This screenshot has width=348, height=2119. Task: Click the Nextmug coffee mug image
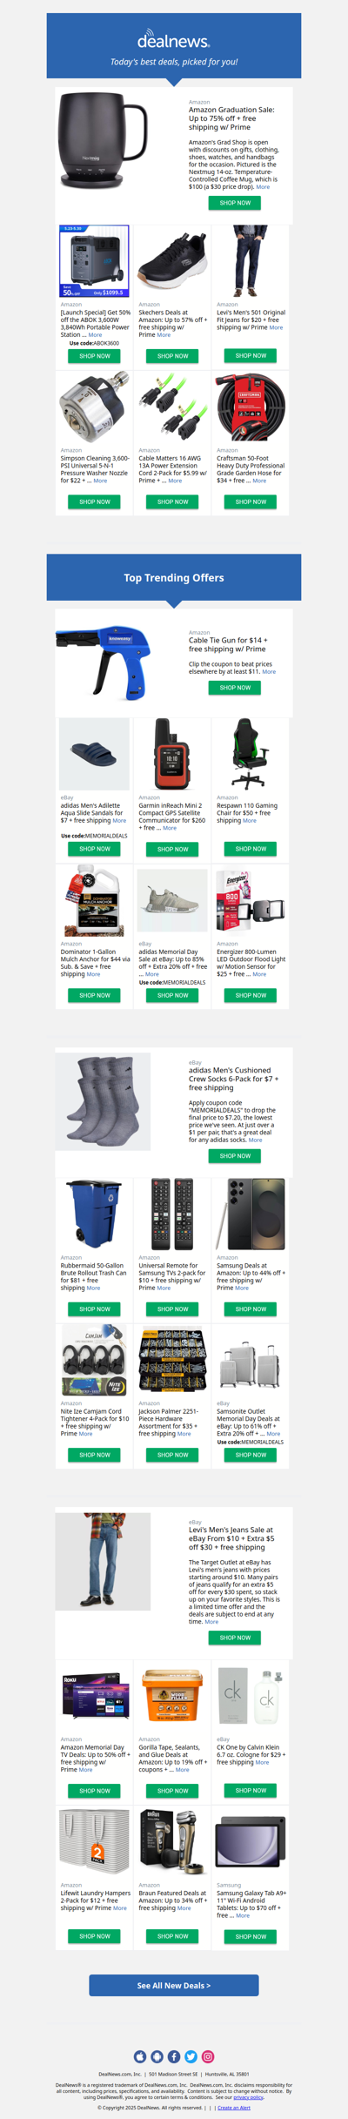coord(103,141)
